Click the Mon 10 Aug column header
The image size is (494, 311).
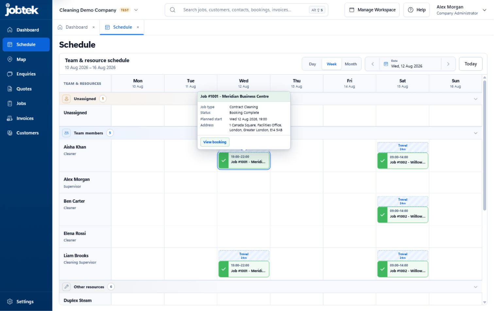(x=138, y=83)
